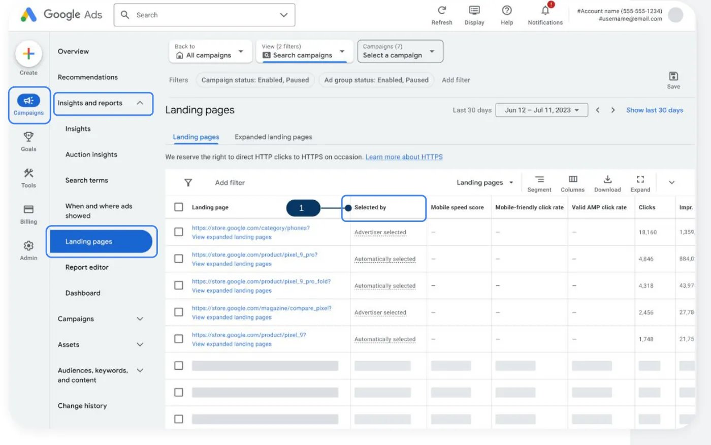Click the top Search input field
Screen dimensions: 711x445
205,15
